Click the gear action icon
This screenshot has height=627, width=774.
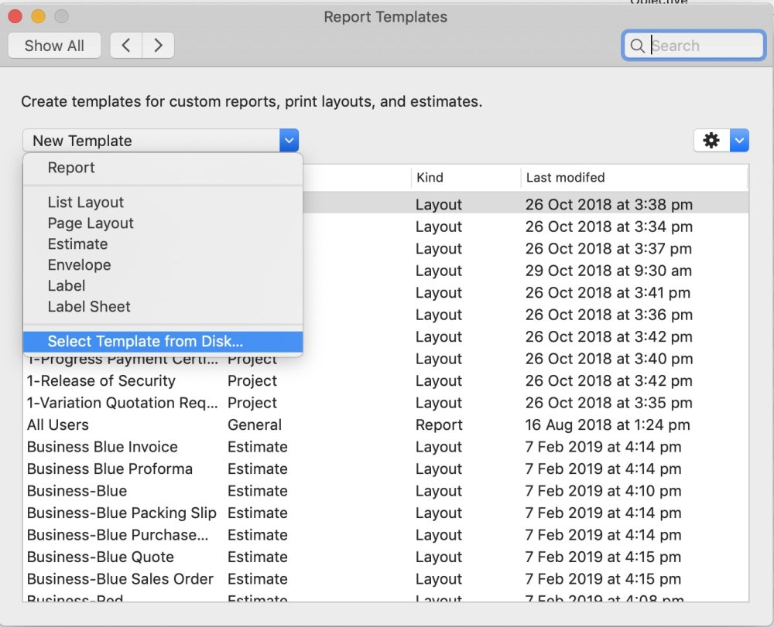711,140
